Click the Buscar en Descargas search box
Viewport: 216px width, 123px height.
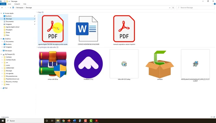[195, 8]
